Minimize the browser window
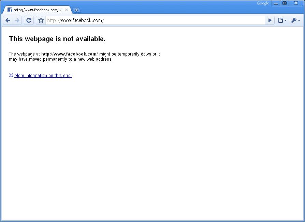Image resolution: width=305 pixels, height=222 pixels. (276, 3)
